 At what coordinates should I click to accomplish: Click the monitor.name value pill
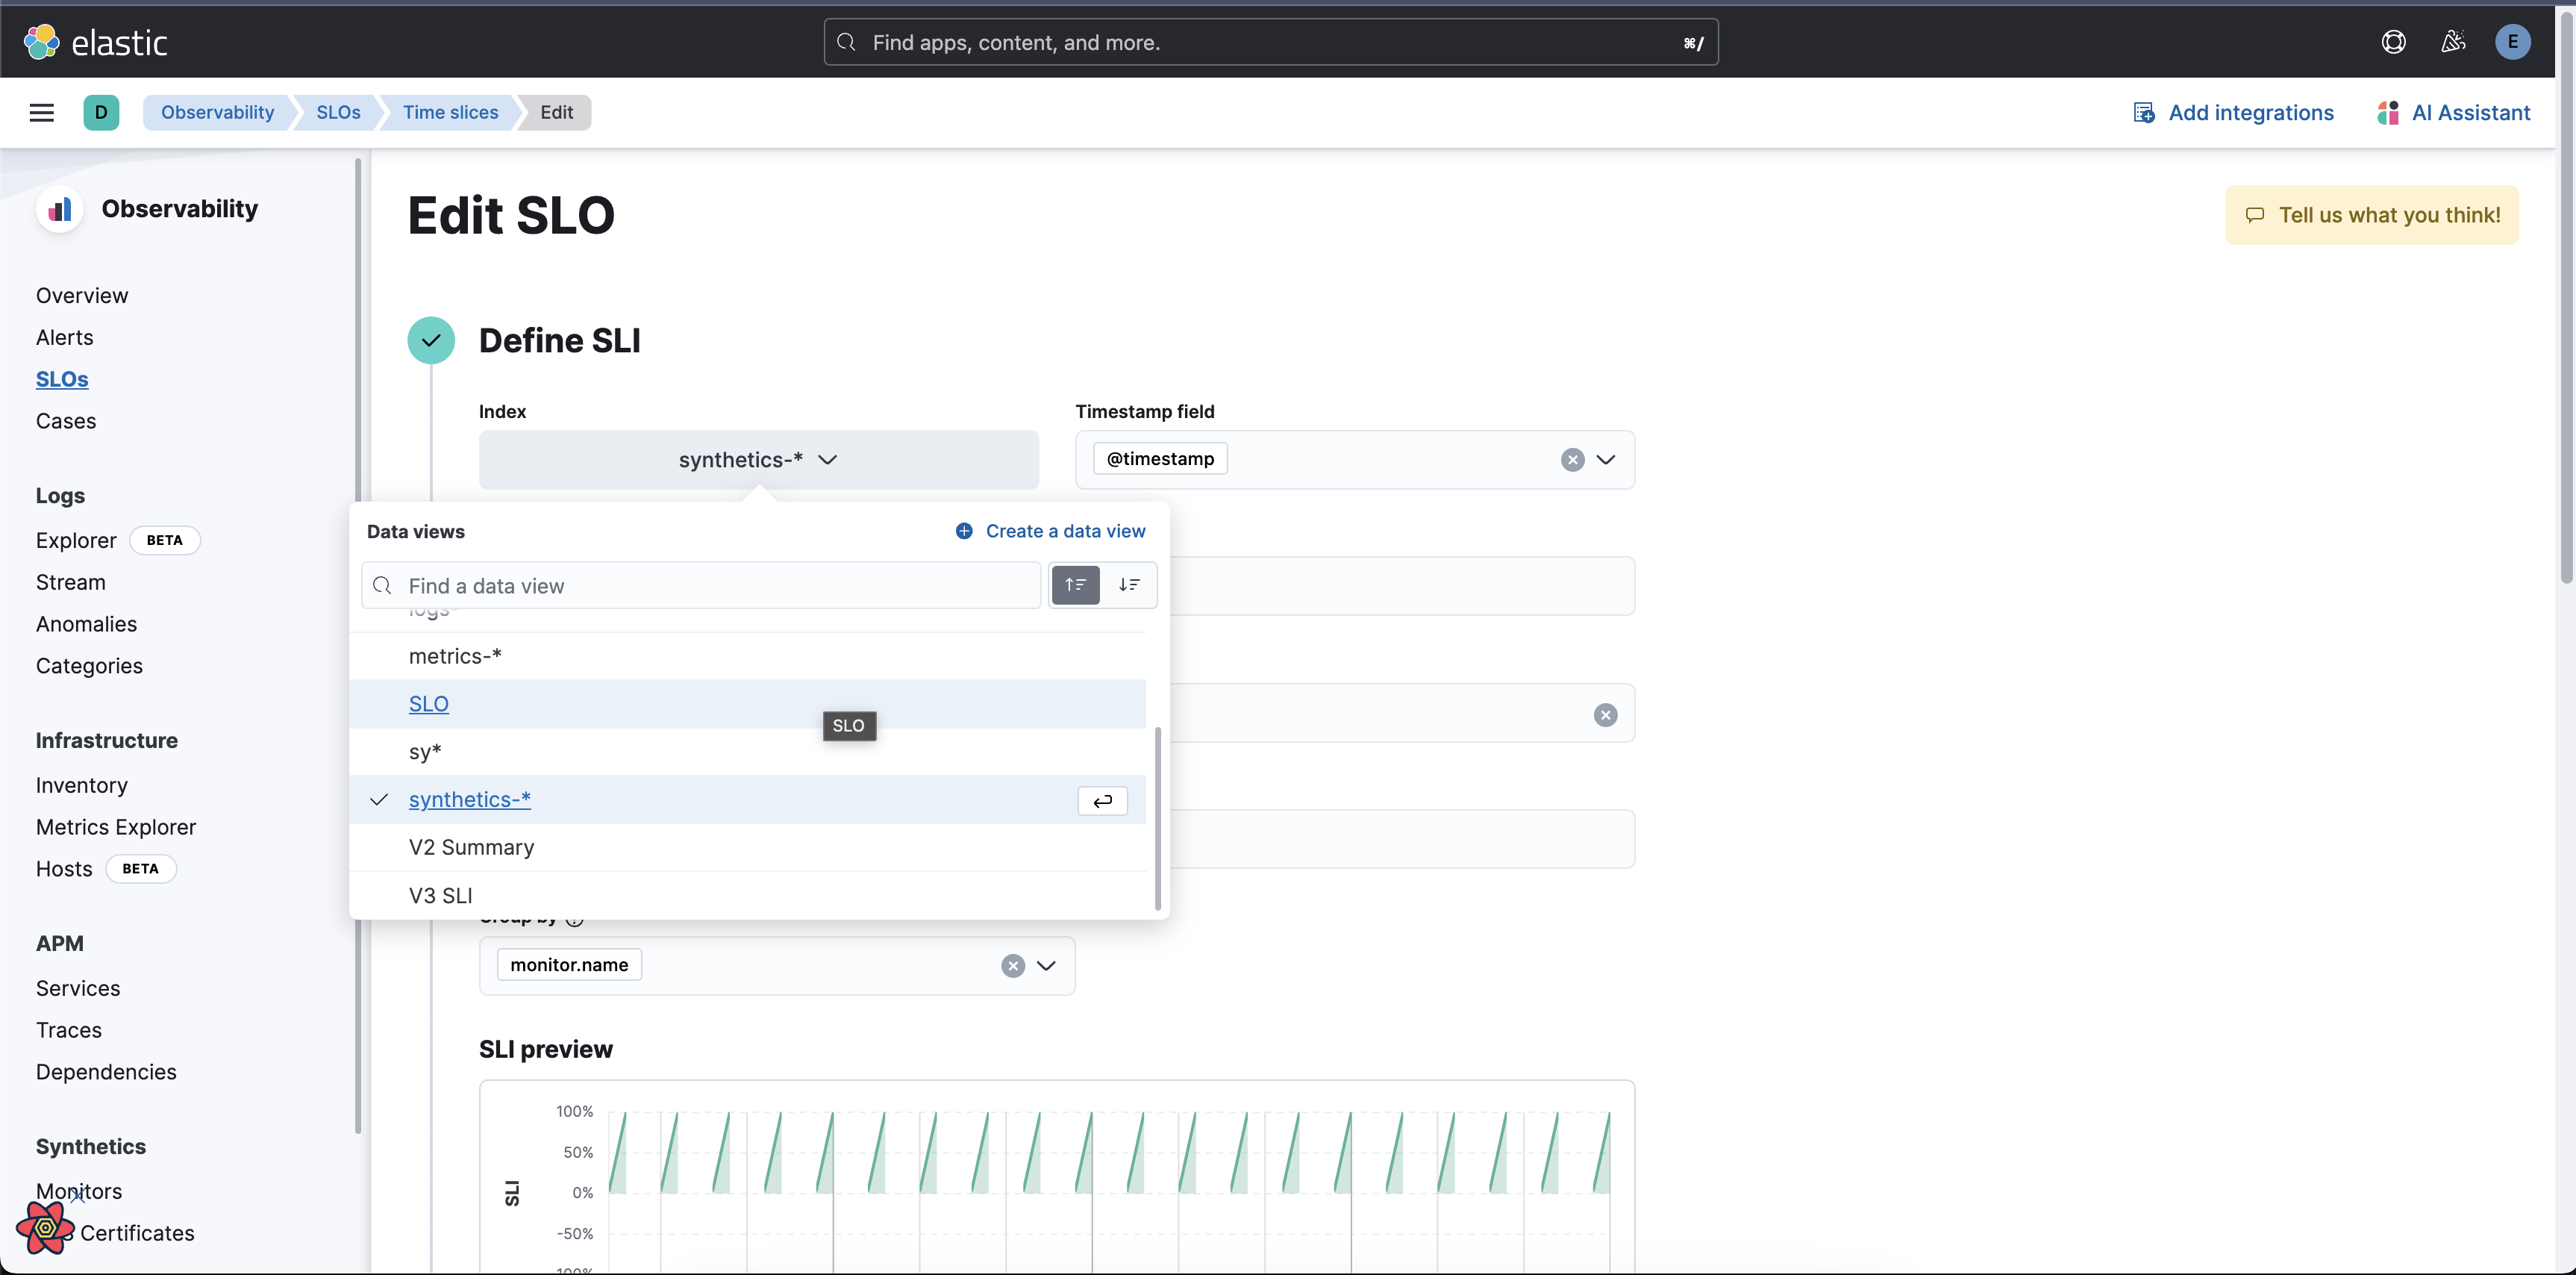pos(569,965)
